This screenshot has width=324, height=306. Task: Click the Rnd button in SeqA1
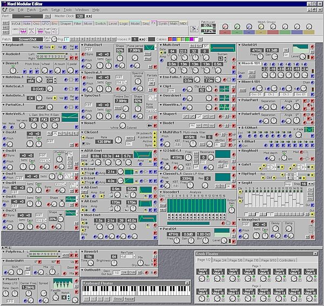[x=310, y=194]
